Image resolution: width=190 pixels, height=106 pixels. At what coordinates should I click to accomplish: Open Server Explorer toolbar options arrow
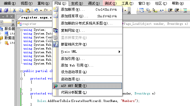point(13,24)
